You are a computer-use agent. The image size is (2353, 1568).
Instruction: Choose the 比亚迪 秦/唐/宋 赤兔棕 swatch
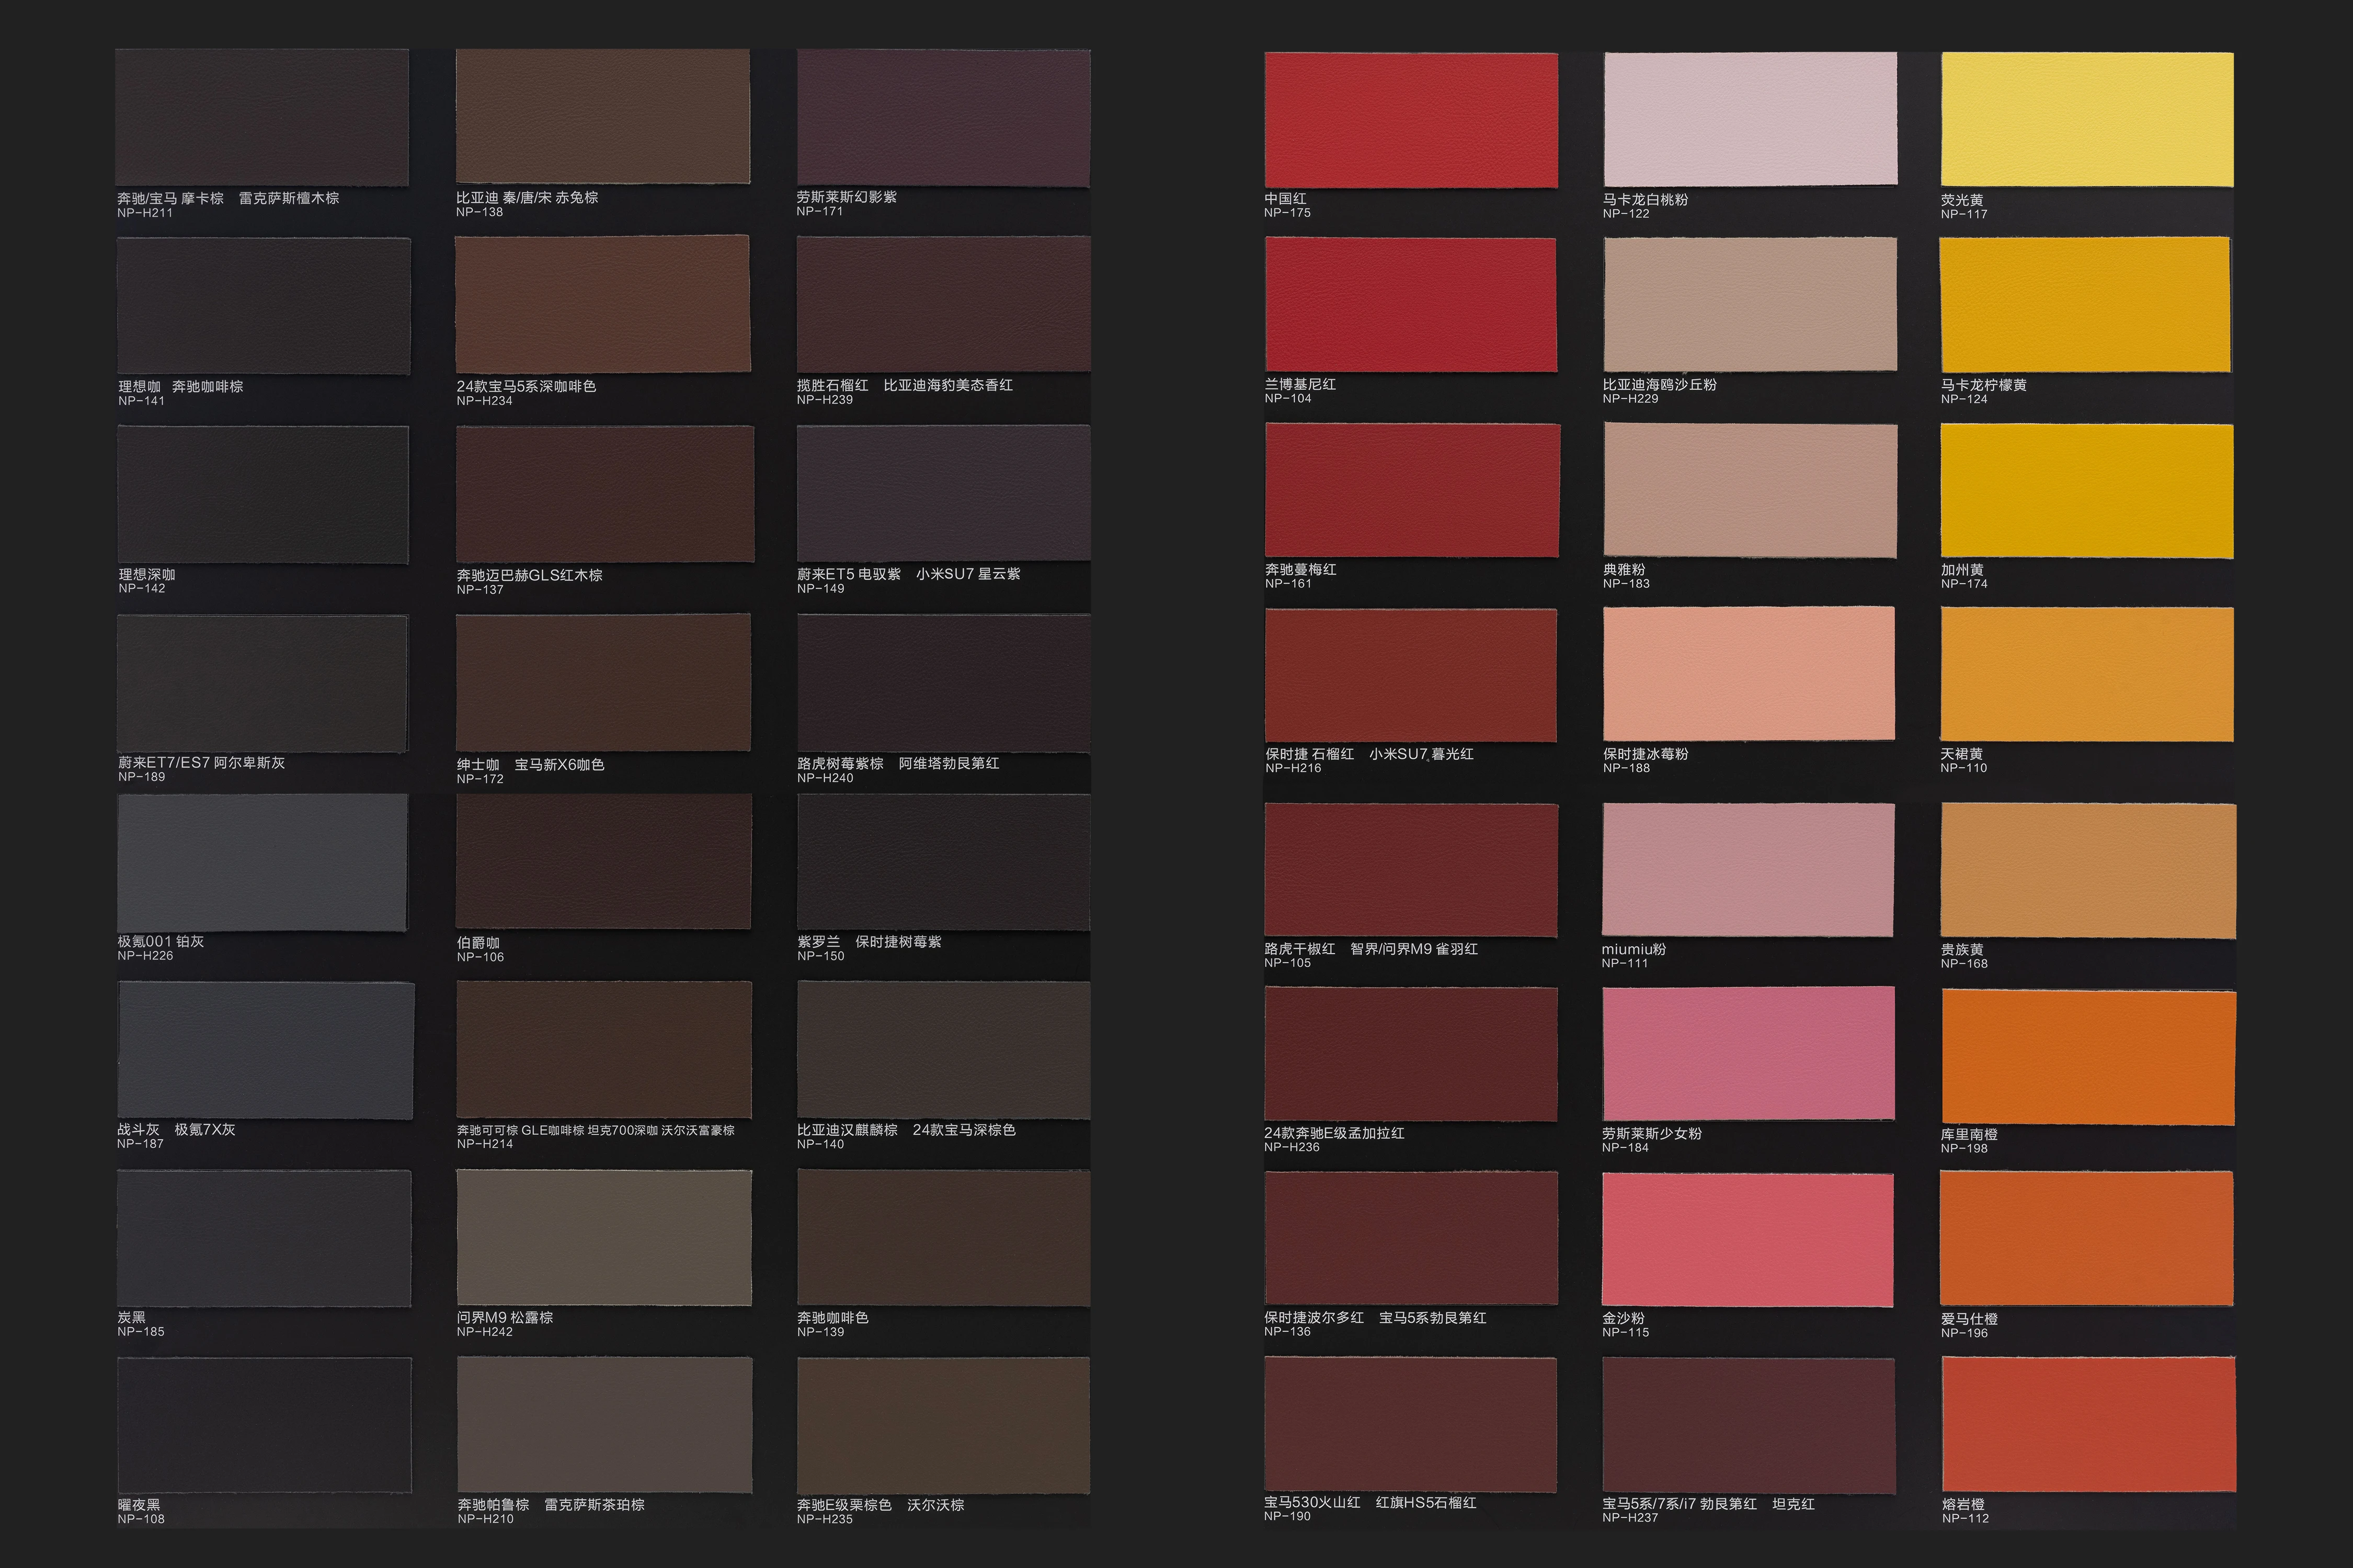[x=603, y=117]
